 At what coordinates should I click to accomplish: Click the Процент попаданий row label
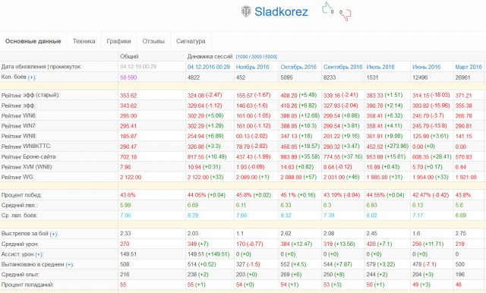tap(27, 285)
